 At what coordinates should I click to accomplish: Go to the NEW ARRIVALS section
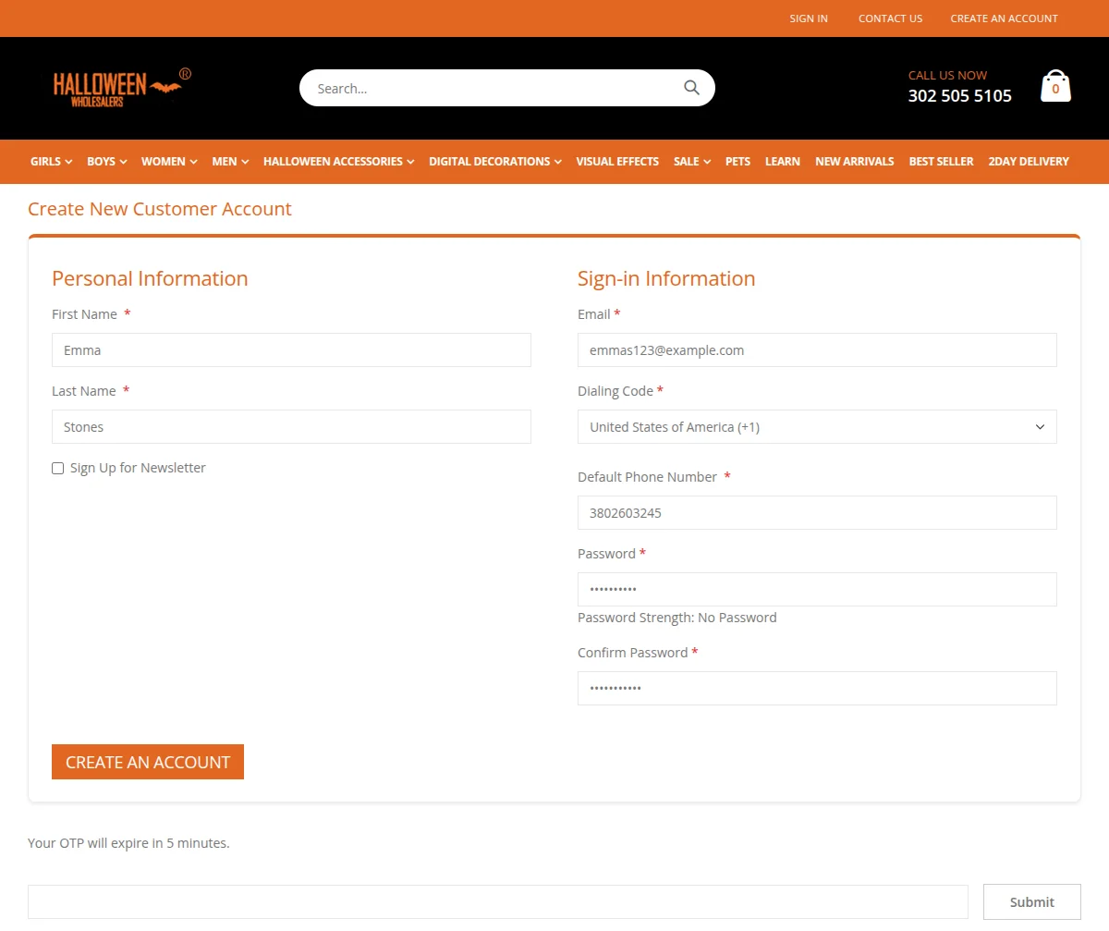pos(854,161)
